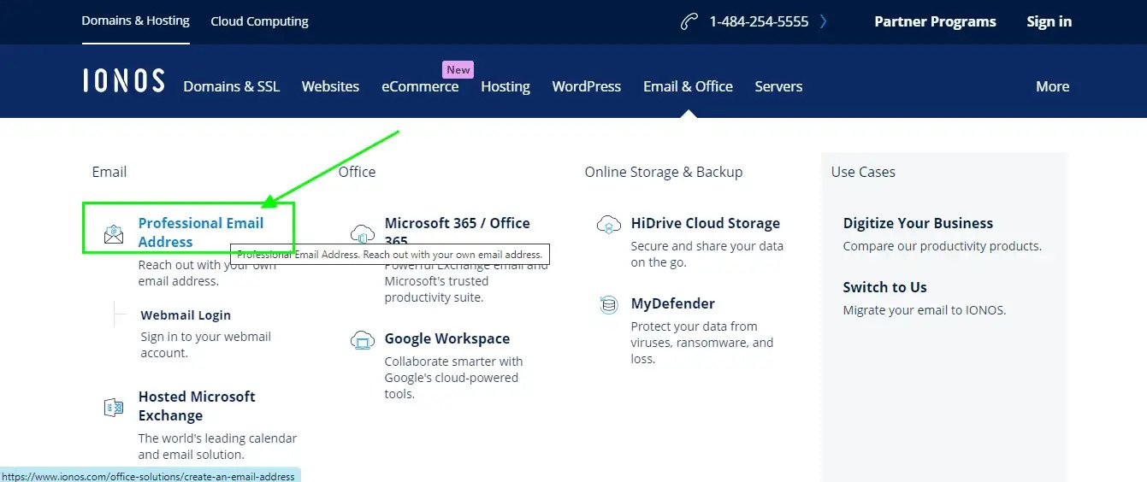This screenshot has width=1147, height=482.
Task: Open the Hosting menu
Action: [x=506, y=86]
